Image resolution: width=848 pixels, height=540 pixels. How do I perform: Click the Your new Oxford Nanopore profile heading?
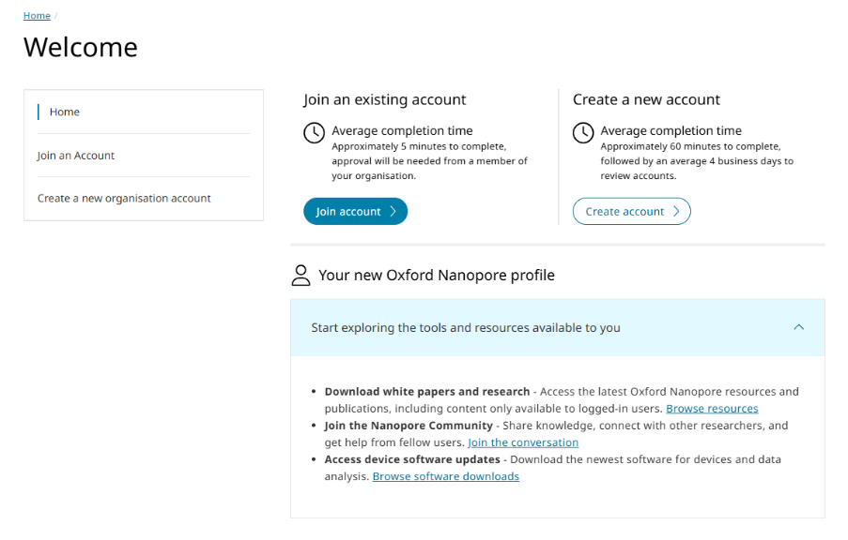click(x=436, y=275)
